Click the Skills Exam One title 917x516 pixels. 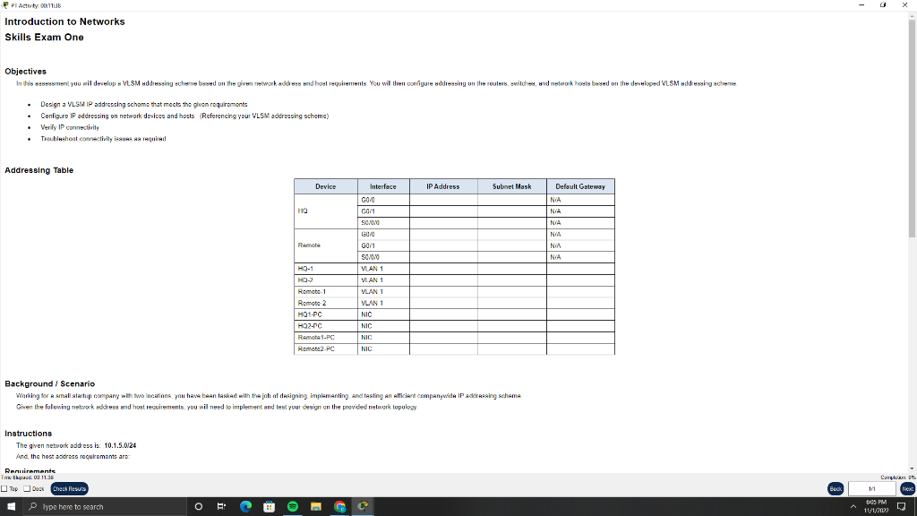[45, 38]
